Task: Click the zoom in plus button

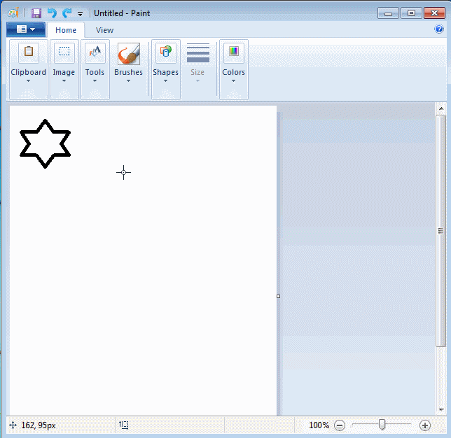Action: tap(424, 425)
